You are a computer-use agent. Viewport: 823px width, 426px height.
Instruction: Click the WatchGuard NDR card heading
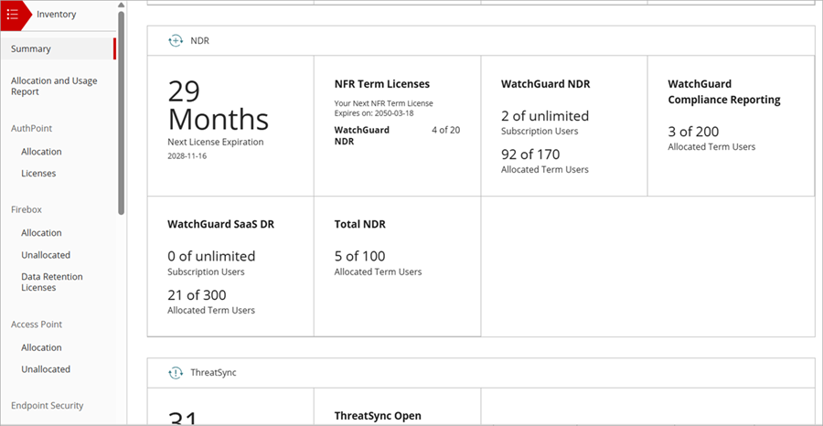point(545,84)
